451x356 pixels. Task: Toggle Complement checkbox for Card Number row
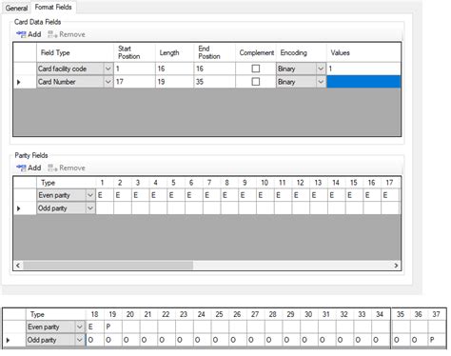[x=255, y=82]
